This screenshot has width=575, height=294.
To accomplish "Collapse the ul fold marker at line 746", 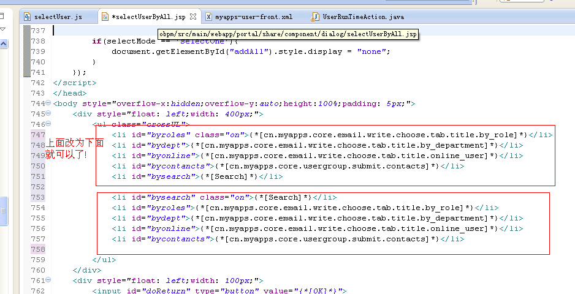I will click(48, 124).
